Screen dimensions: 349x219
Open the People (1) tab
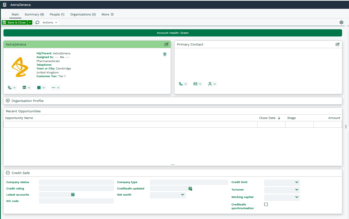click(x=57, y=14)
